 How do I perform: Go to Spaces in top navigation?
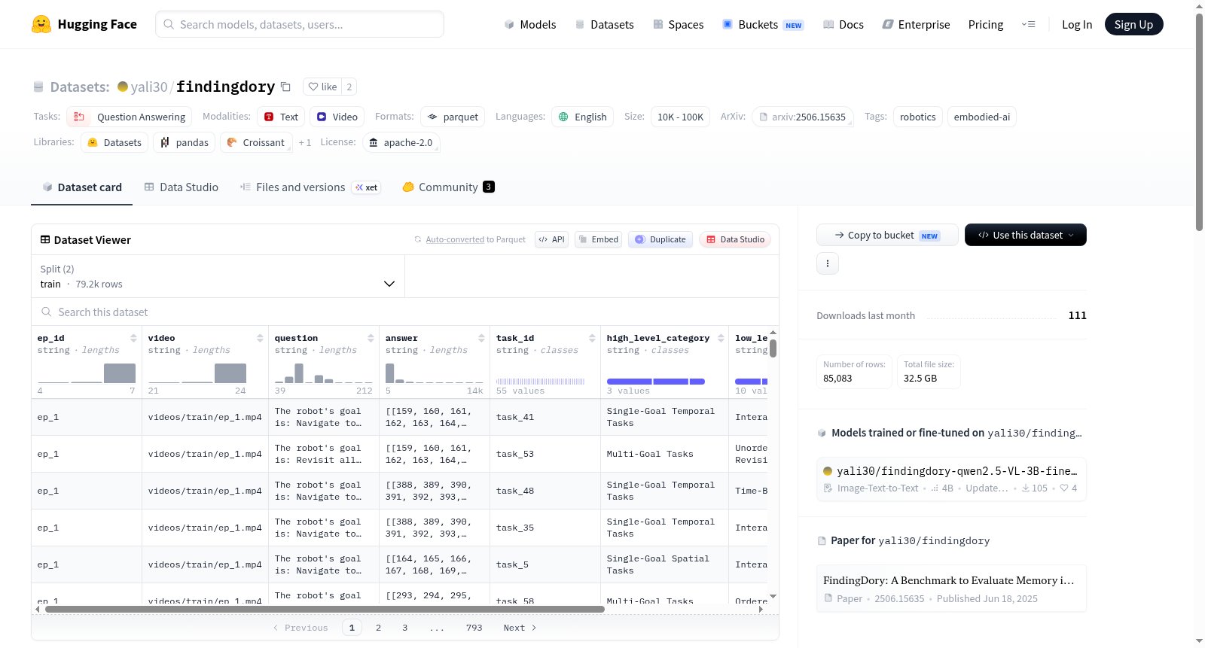(x=679, y=24)
